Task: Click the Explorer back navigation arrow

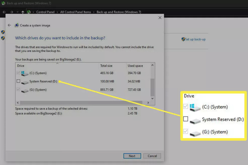Action: pos(4,12)
